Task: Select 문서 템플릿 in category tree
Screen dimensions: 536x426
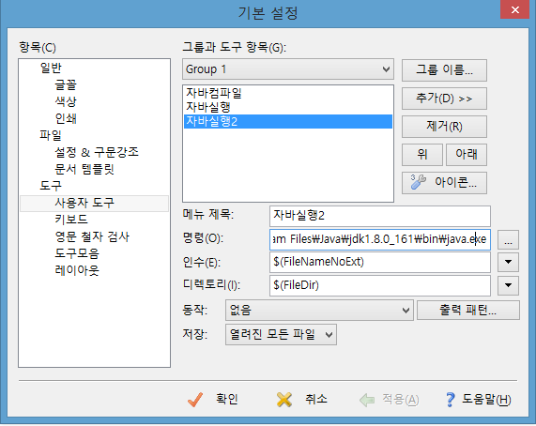Action: pos(84,169)
